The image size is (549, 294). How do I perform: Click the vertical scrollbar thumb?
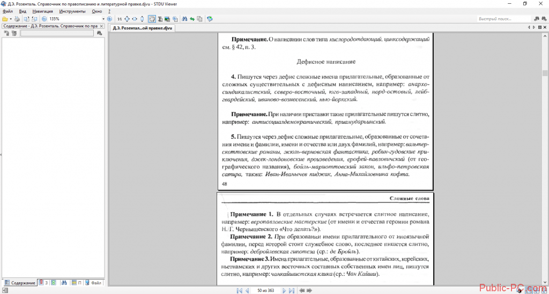pos(545,73)
